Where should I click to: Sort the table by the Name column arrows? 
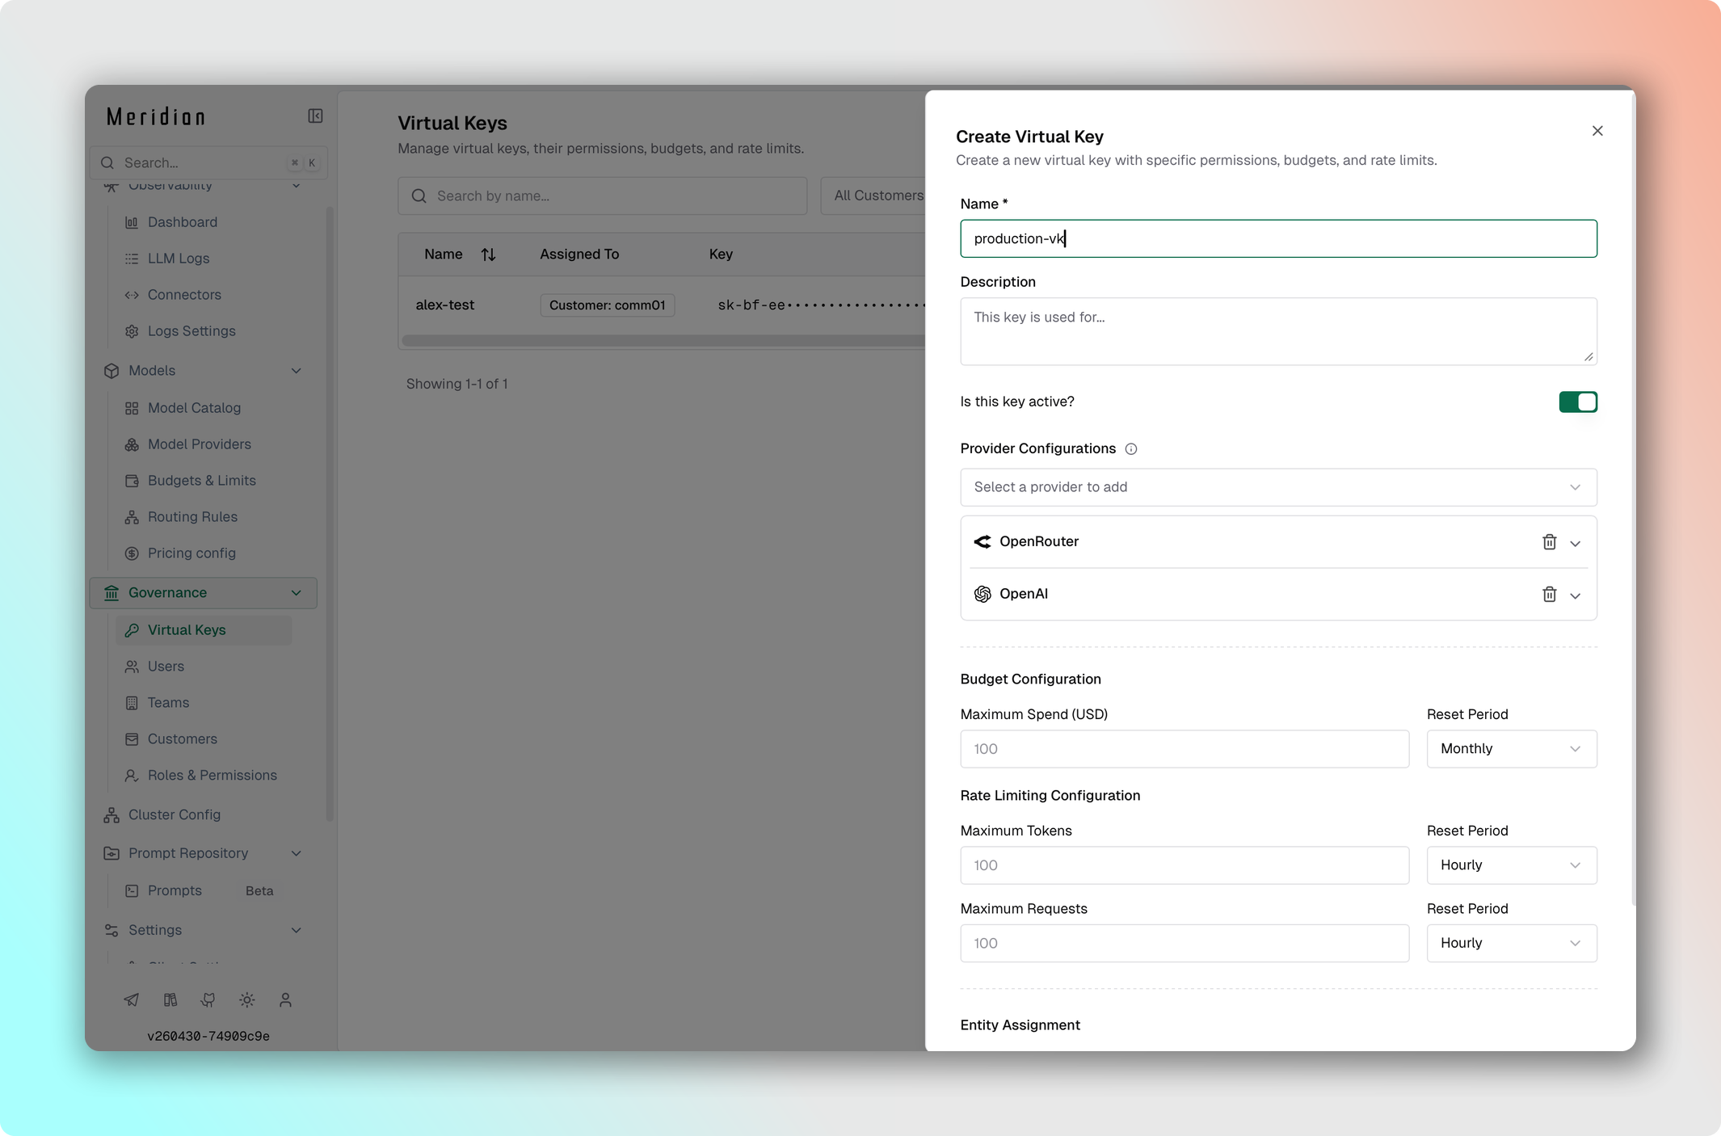coord(488,255)
